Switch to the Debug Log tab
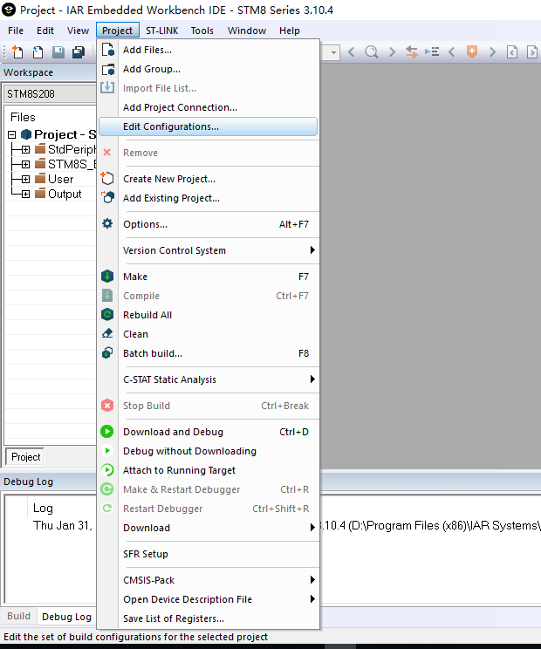 [66, 617]
